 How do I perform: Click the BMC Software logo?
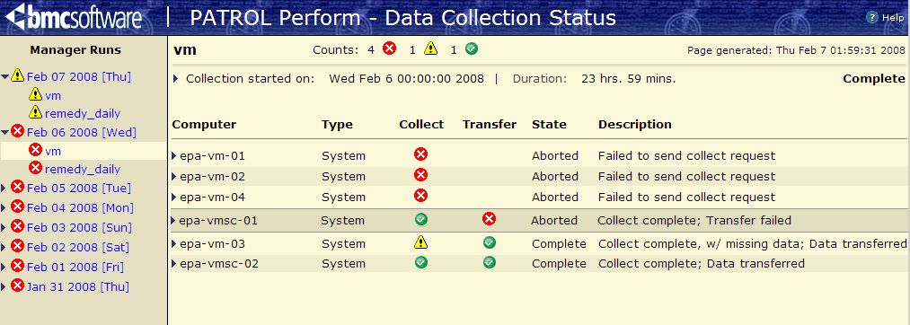click(x=73, y=17)
